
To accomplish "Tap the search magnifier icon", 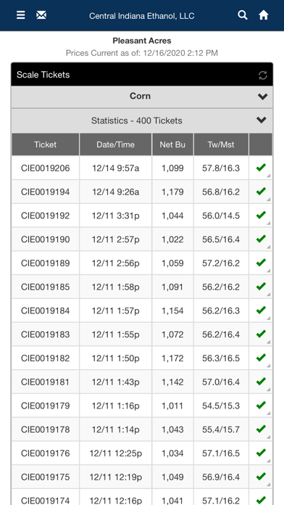I will pyautogui.click(x=243, y=15).
